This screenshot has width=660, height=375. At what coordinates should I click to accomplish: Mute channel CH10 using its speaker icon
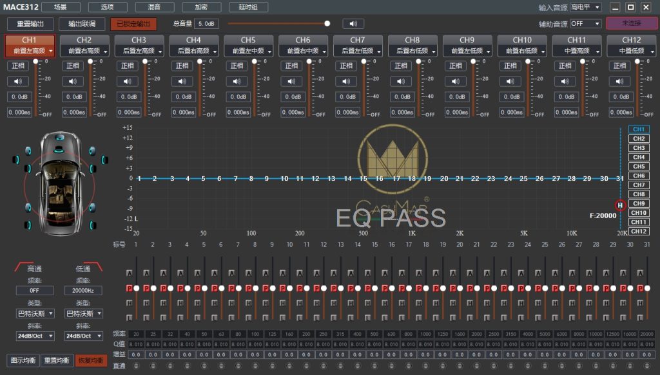tap(510, 81)
